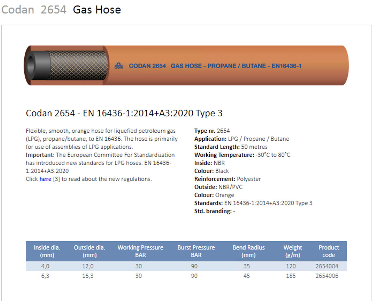The image size is (372, 301).
Task: Click the bend radius value 35
Action: point(246,266)
